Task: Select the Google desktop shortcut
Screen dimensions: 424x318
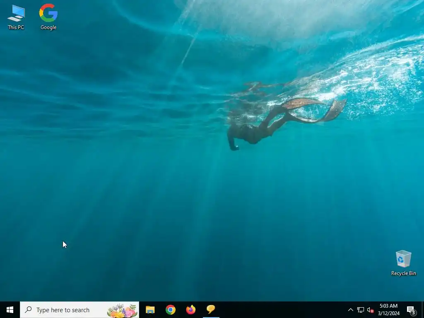Action: pyautogui.click(x=48, y=17)
